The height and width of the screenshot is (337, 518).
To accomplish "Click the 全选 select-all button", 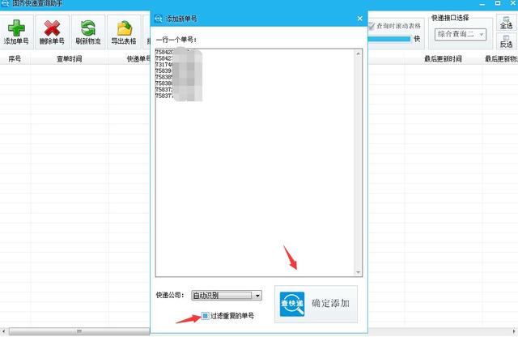I will pos(506,23).
